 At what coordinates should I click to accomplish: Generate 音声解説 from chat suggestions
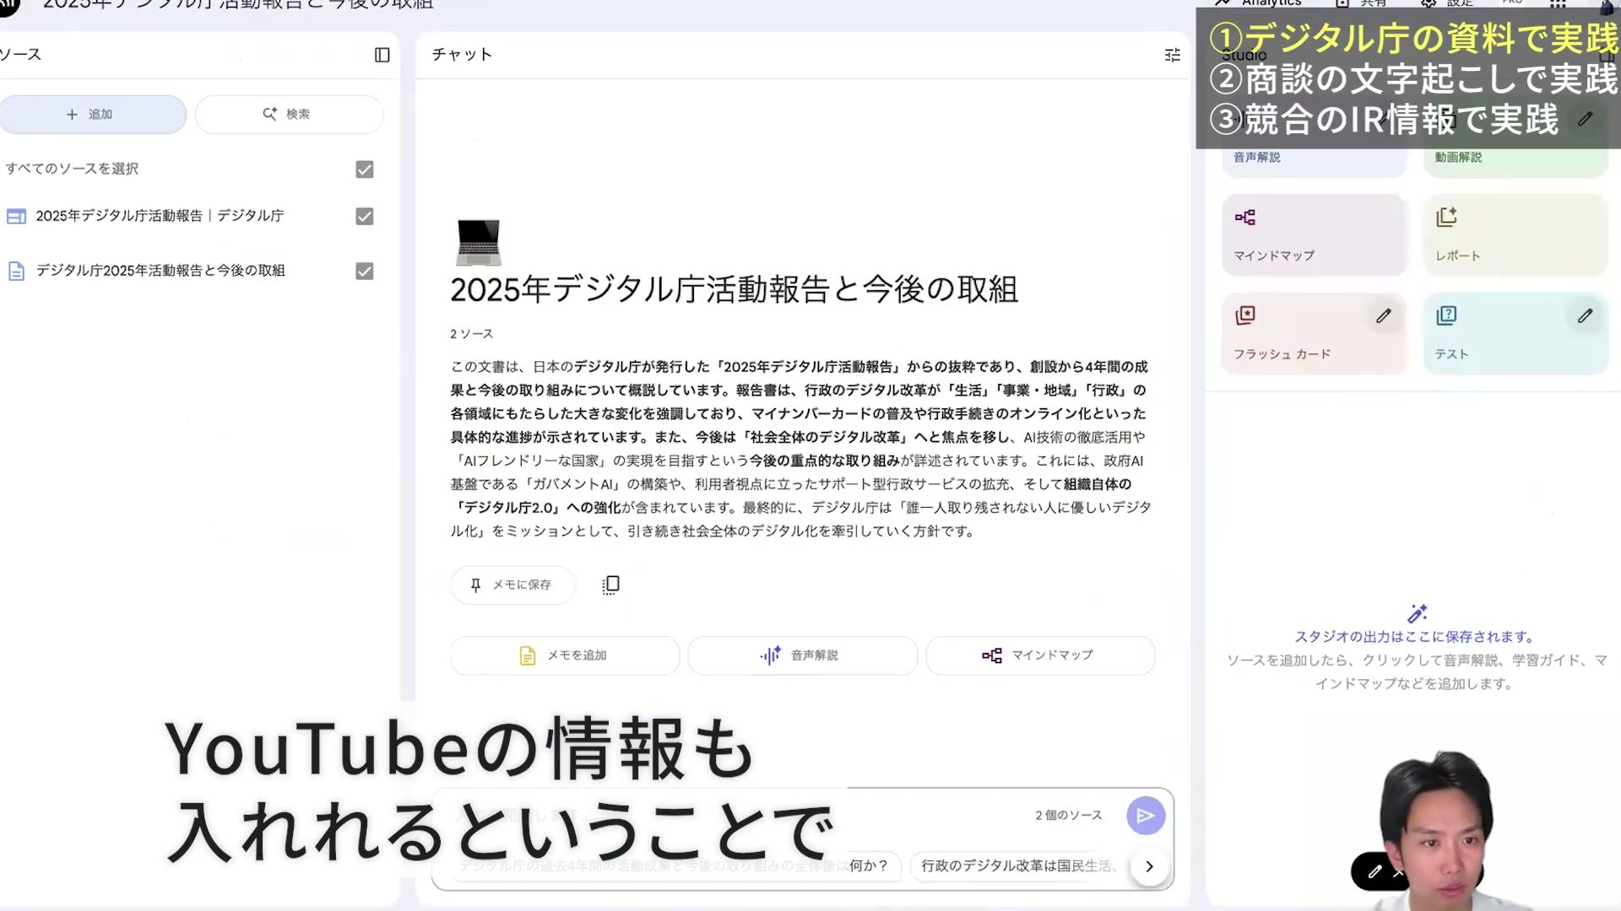[x=802, y=655]
